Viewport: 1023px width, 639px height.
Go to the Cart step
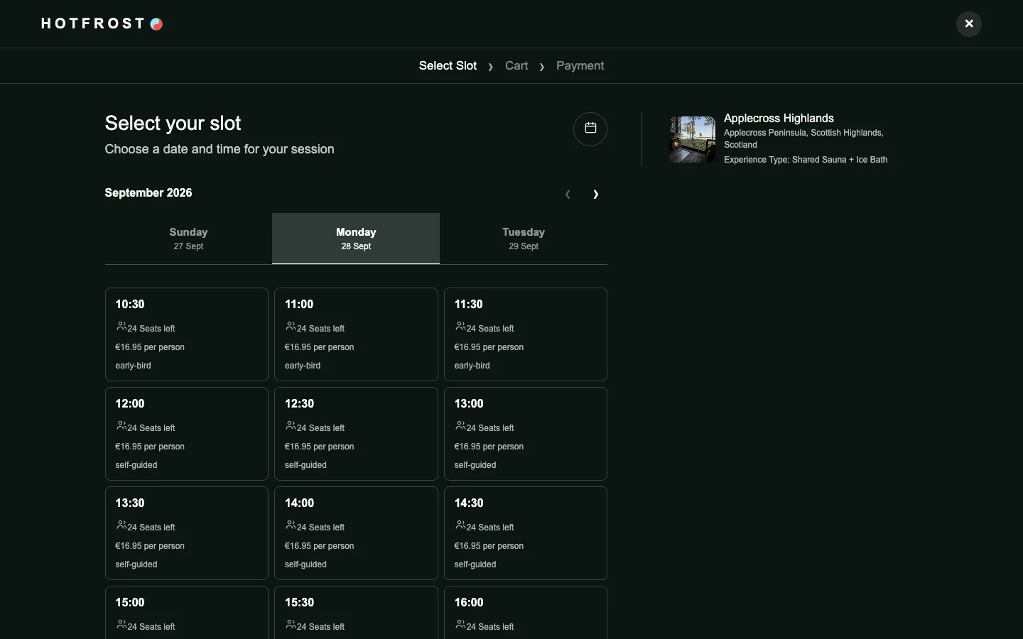[x=516, y=66]
